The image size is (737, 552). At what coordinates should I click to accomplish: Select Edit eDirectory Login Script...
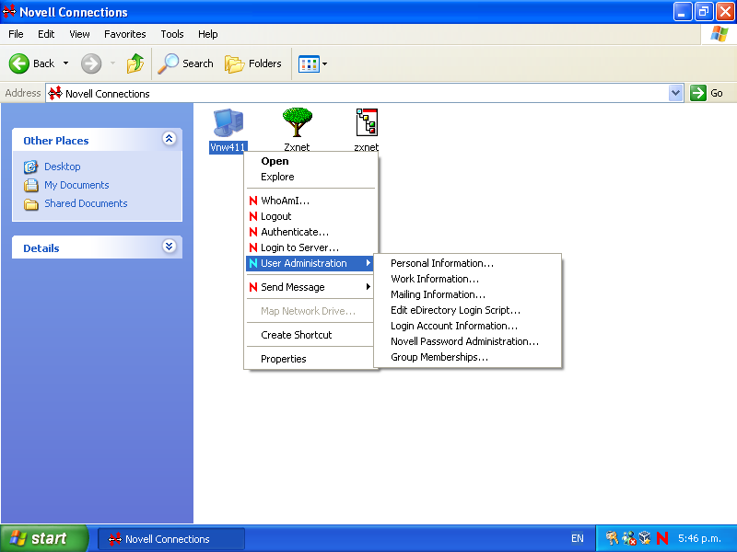[x=467, y=310]
